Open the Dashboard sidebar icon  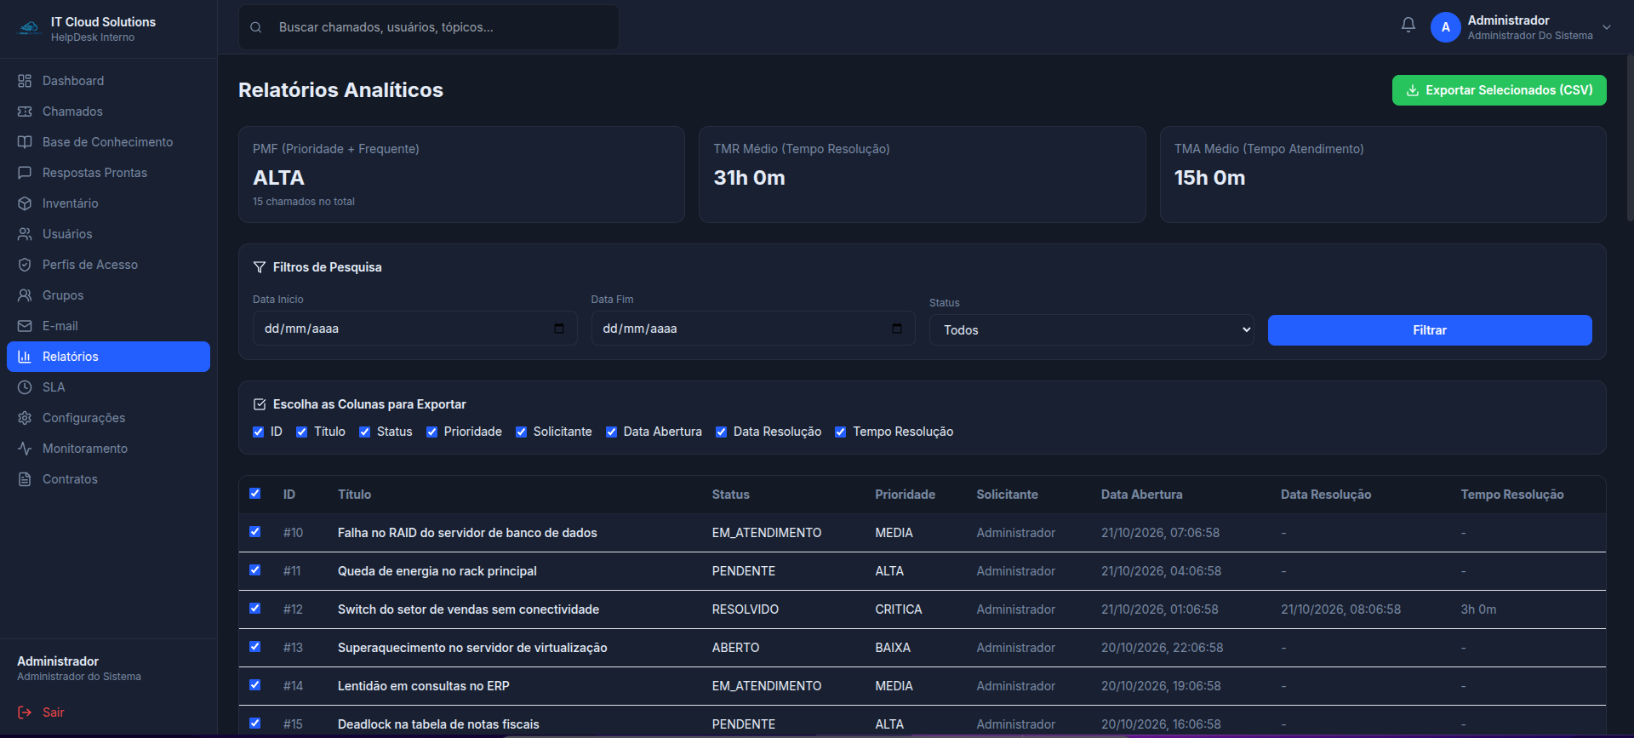point(25,81)
